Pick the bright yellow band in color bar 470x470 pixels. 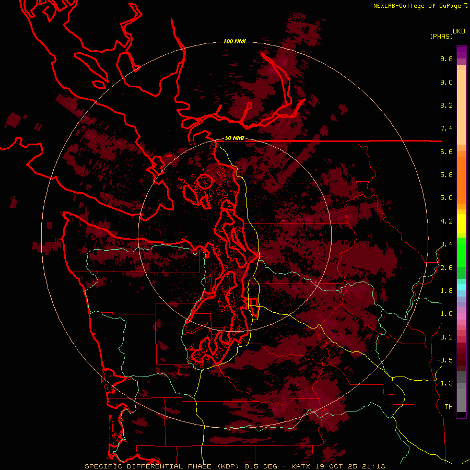coord(461,224)
